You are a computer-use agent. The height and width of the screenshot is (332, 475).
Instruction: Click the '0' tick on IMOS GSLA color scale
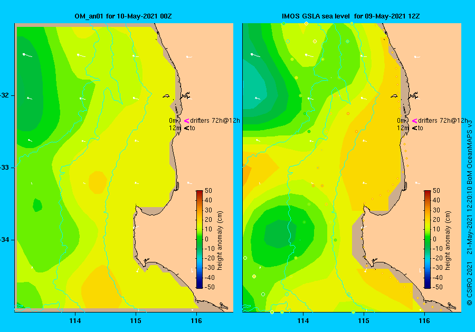click(434, 239)
